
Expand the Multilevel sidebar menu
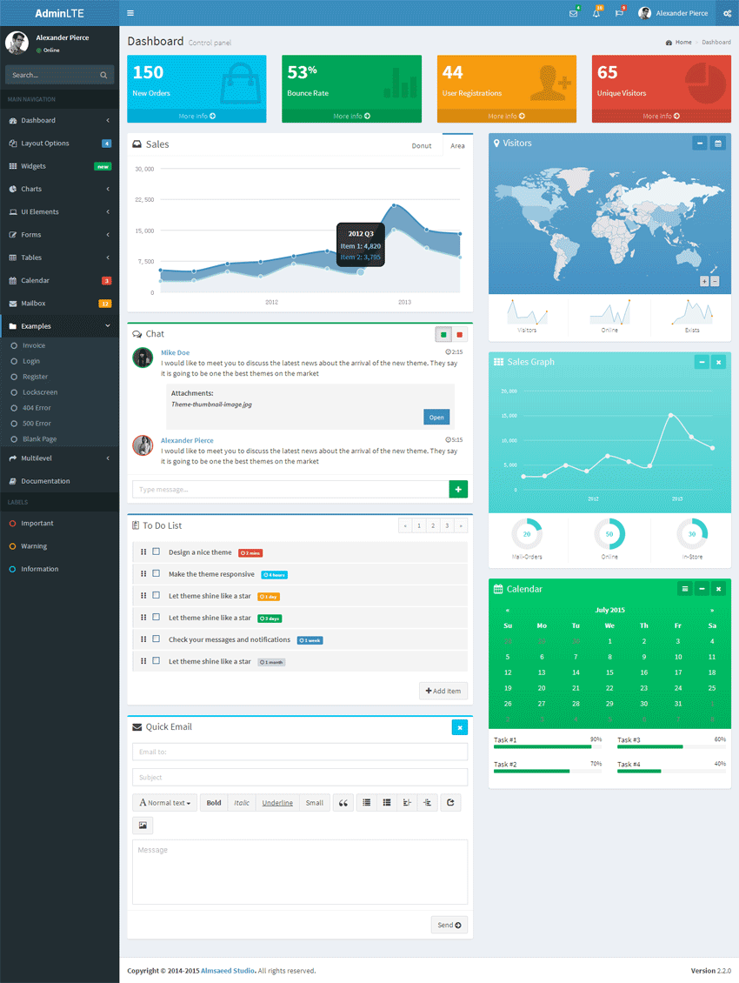click(x=59, y=458)
